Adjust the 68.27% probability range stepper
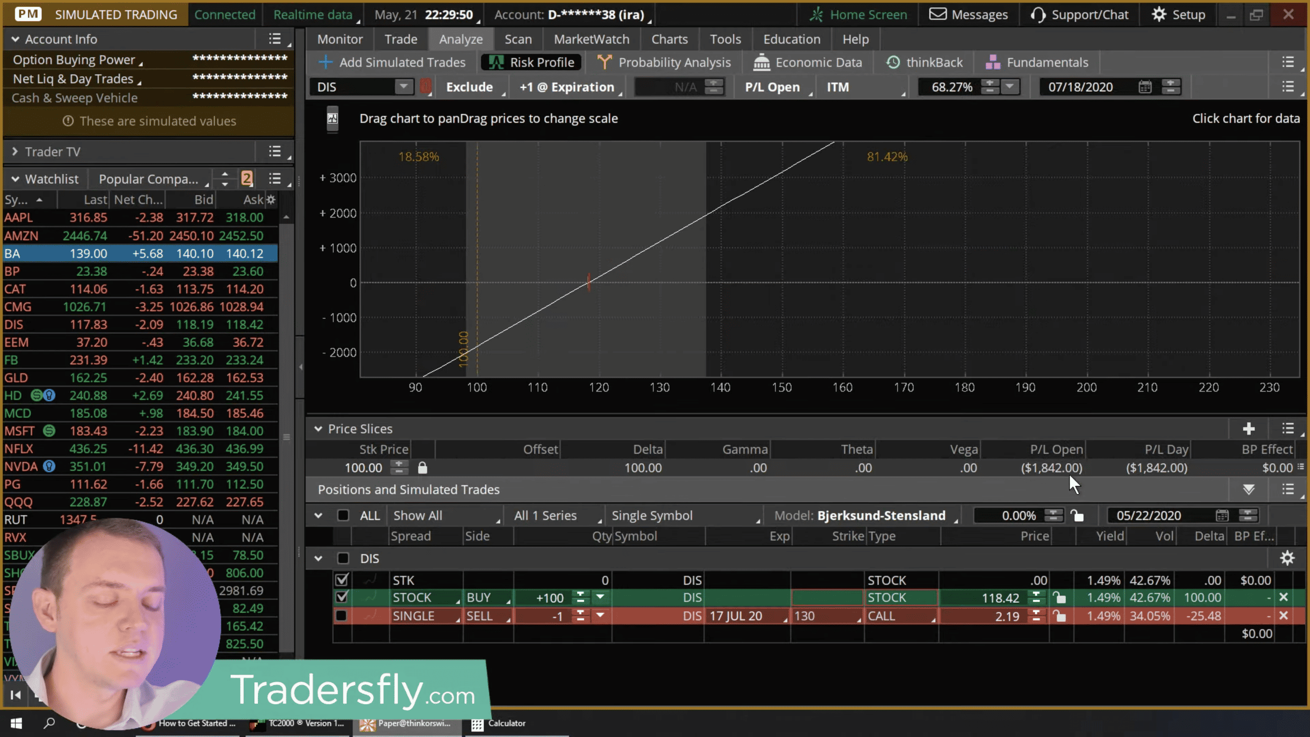The height and width of the screenshot is (737, 1310). [990, 87]
